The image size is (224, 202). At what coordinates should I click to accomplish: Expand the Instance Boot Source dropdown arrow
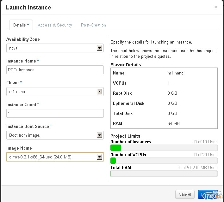(100, 135)
